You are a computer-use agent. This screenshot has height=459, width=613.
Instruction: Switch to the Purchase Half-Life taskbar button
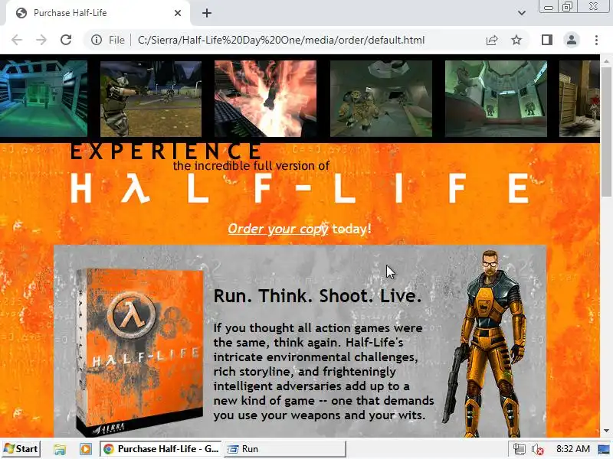tap(161, 449)
